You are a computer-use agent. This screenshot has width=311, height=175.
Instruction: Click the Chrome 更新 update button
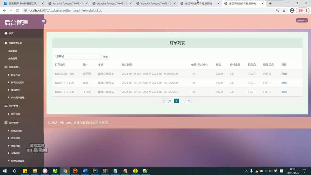click(x=303, y=10)
